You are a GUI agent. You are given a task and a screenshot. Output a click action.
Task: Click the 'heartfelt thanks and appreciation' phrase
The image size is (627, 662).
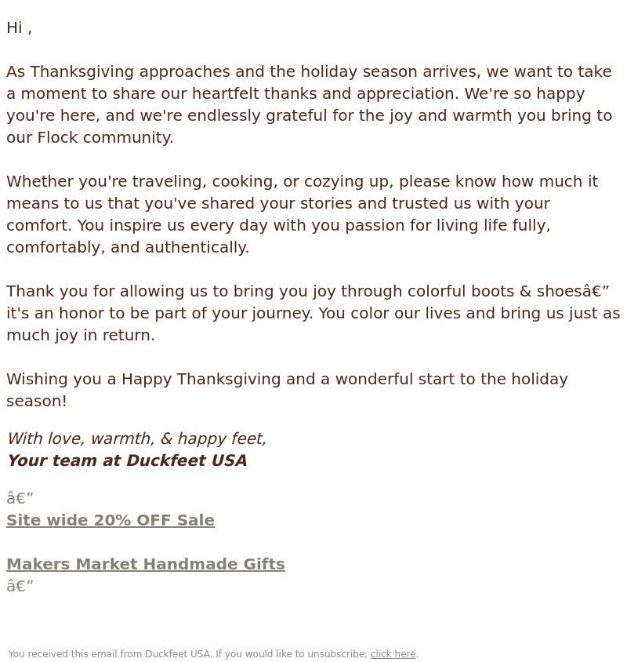[x=324, y=93]
